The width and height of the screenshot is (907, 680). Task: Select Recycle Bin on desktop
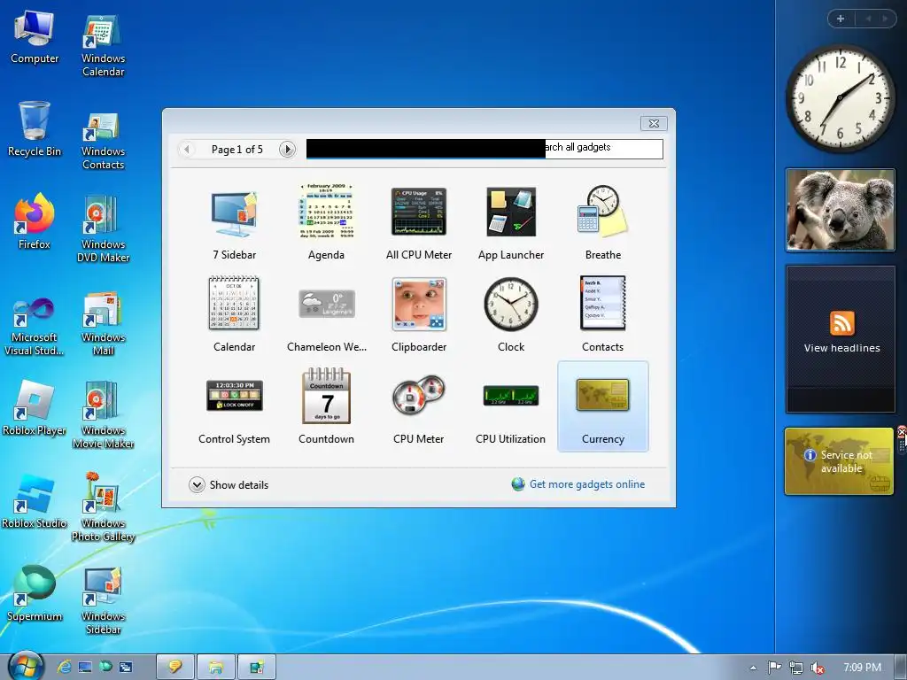click(35, 130)
